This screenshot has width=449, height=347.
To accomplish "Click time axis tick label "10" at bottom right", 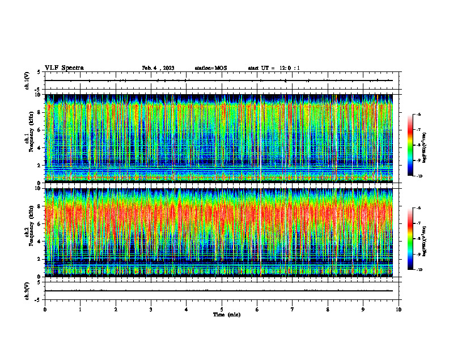I will [x=399, y=310].
